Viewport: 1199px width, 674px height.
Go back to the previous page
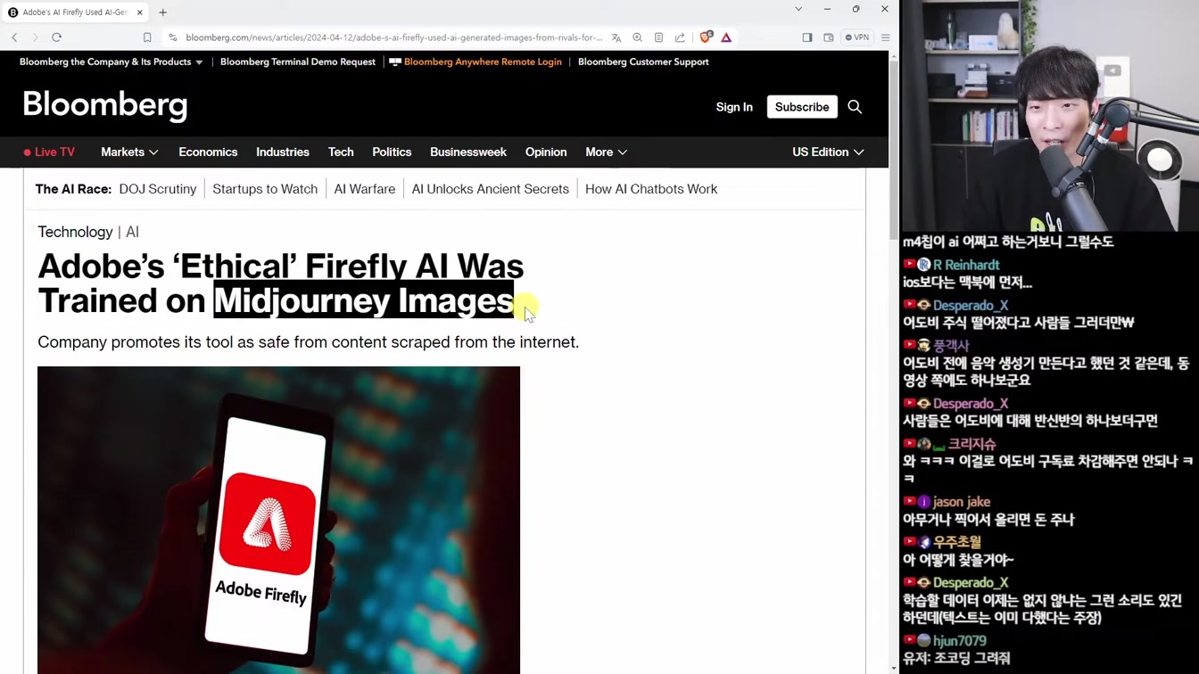14,37
